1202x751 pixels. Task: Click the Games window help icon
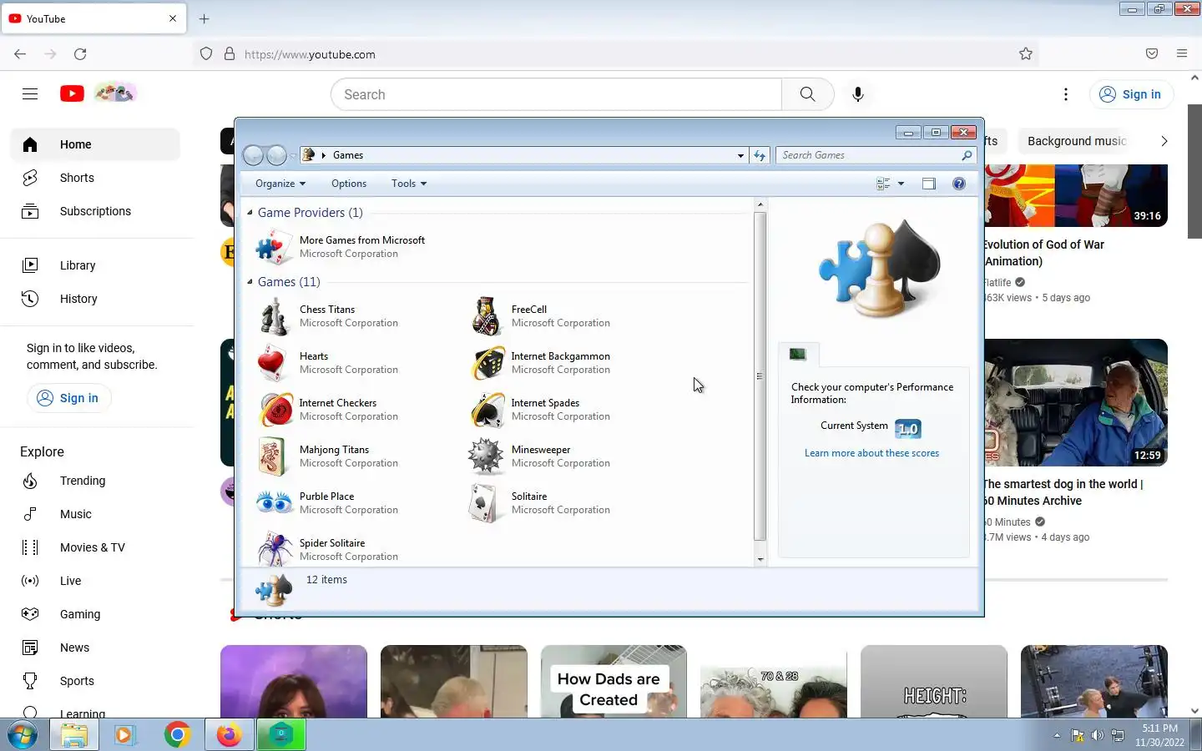pos(959,184)
